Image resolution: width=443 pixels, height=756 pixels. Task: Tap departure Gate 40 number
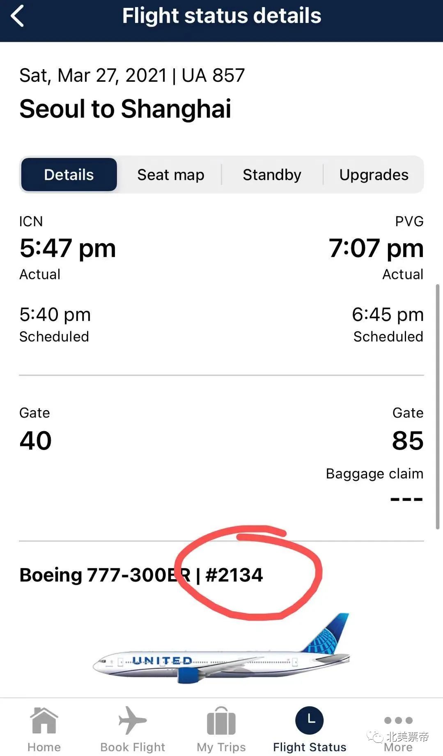(35, 441)
